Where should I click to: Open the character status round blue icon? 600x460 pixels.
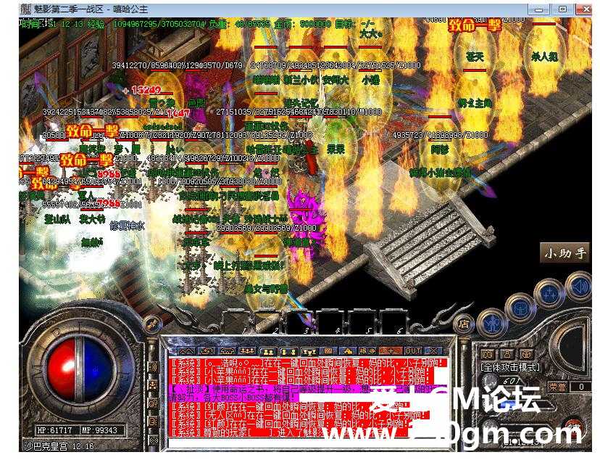493,323
